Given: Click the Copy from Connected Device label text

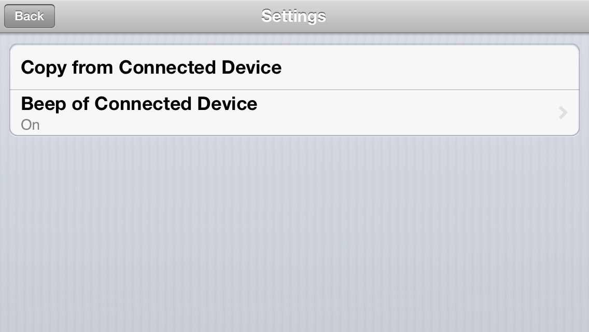Looking at the screenshot, I should point(151,68).
